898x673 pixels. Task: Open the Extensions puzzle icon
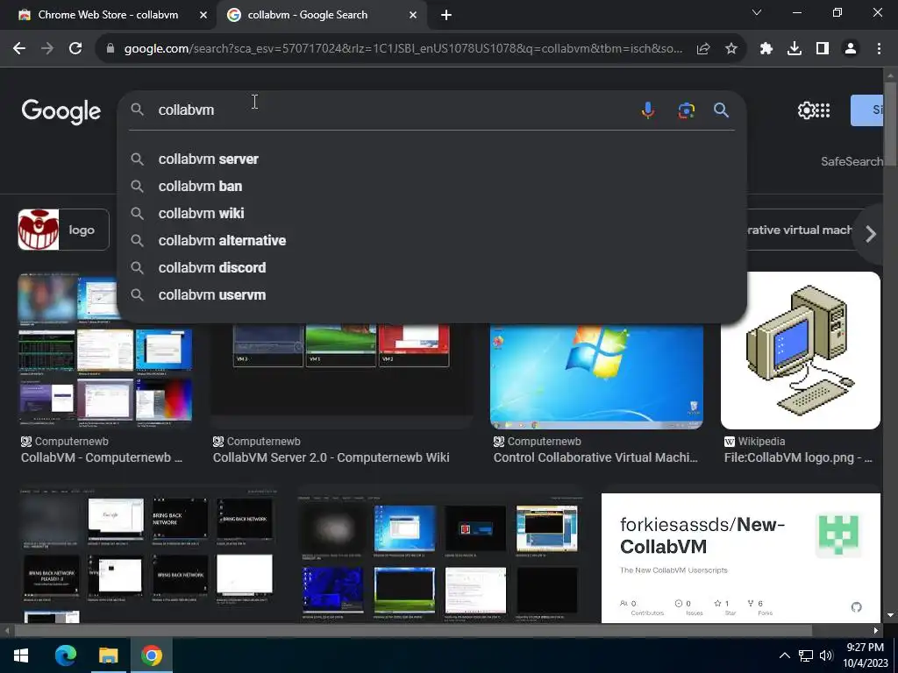coord(766,49)
